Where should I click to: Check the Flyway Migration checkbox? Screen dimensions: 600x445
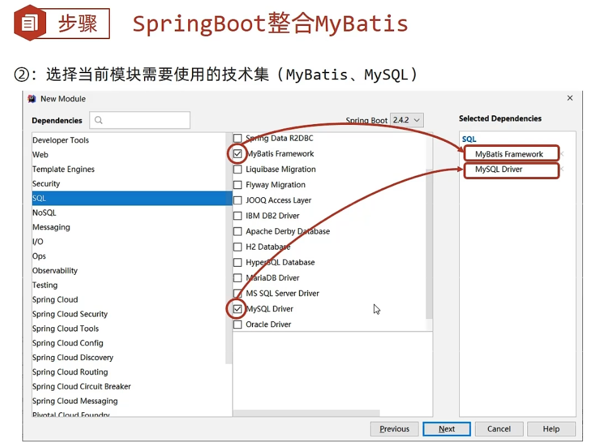coord(237,185)
